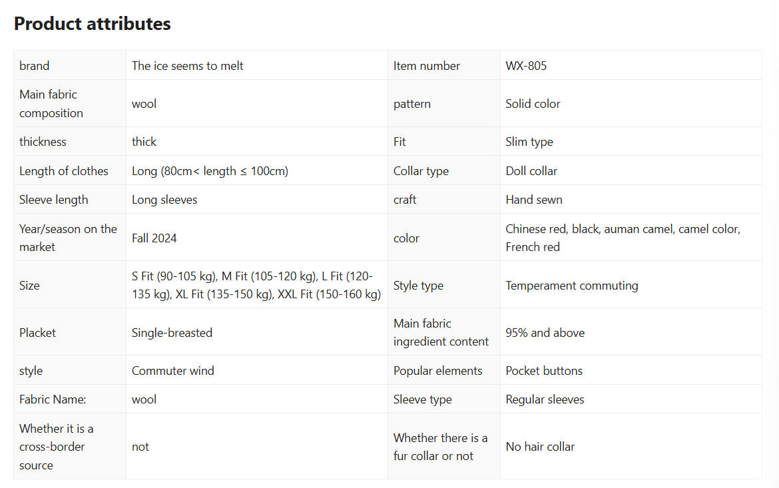Click the 'Fall 2024' season value

(154, 238)
